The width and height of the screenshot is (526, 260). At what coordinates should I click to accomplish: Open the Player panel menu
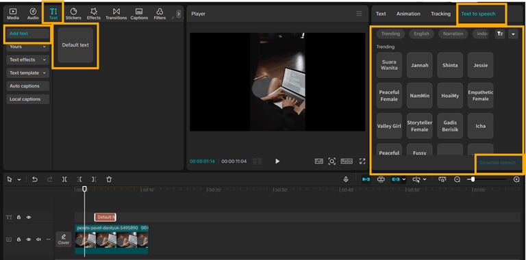point(359,14)
